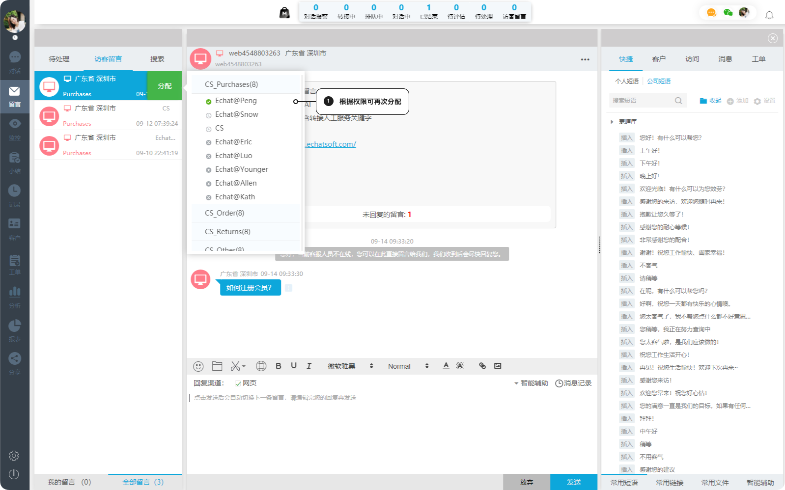Open settings gear in left sidebar
This screenshot has height=490, width=785.
coord(14,456)
